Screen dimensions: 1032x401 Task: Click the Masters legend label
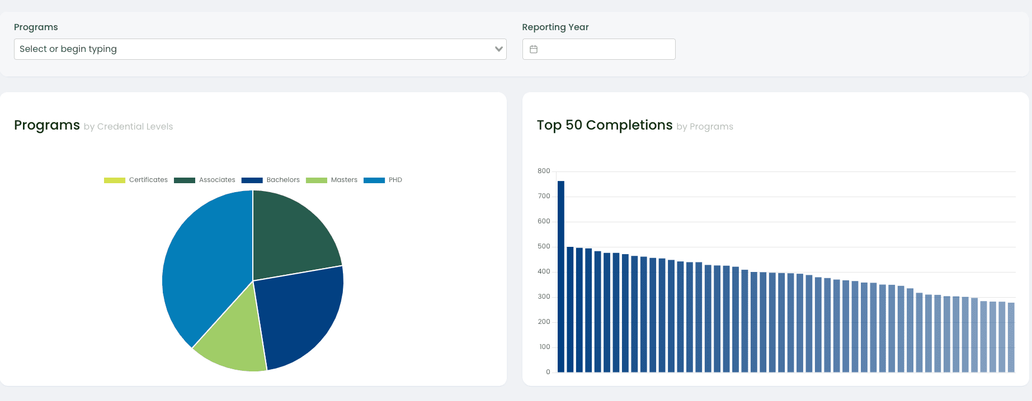point(344,180)
